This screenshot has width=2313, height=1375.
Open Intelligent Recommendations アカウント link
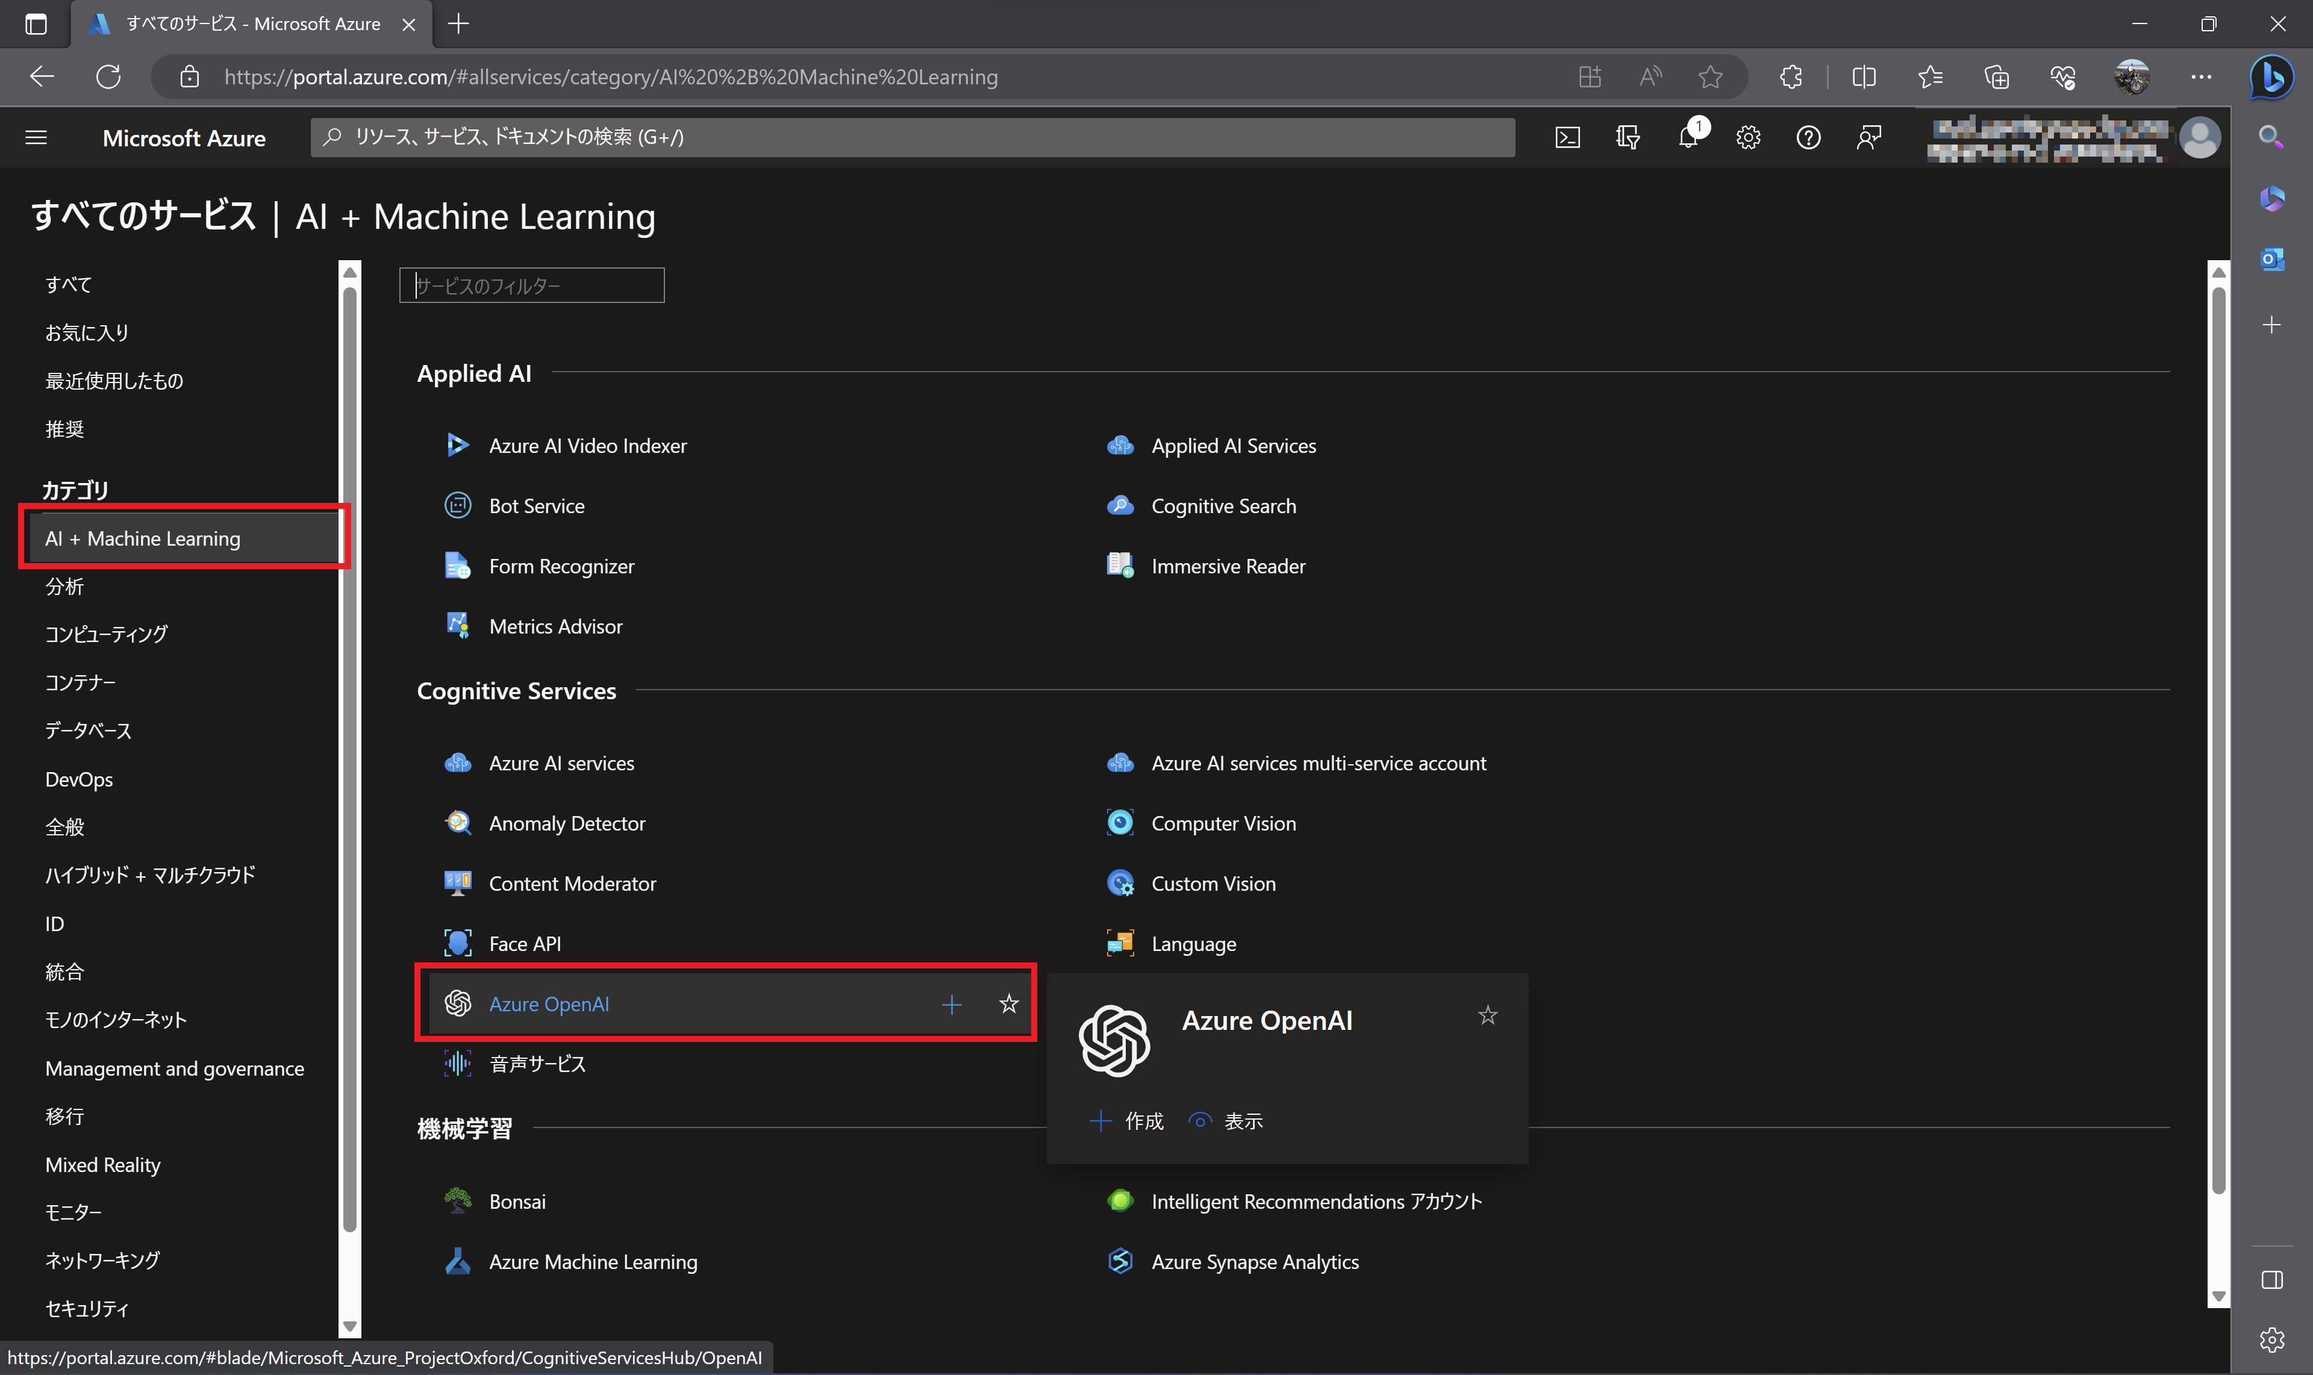coord(1317,1201)
